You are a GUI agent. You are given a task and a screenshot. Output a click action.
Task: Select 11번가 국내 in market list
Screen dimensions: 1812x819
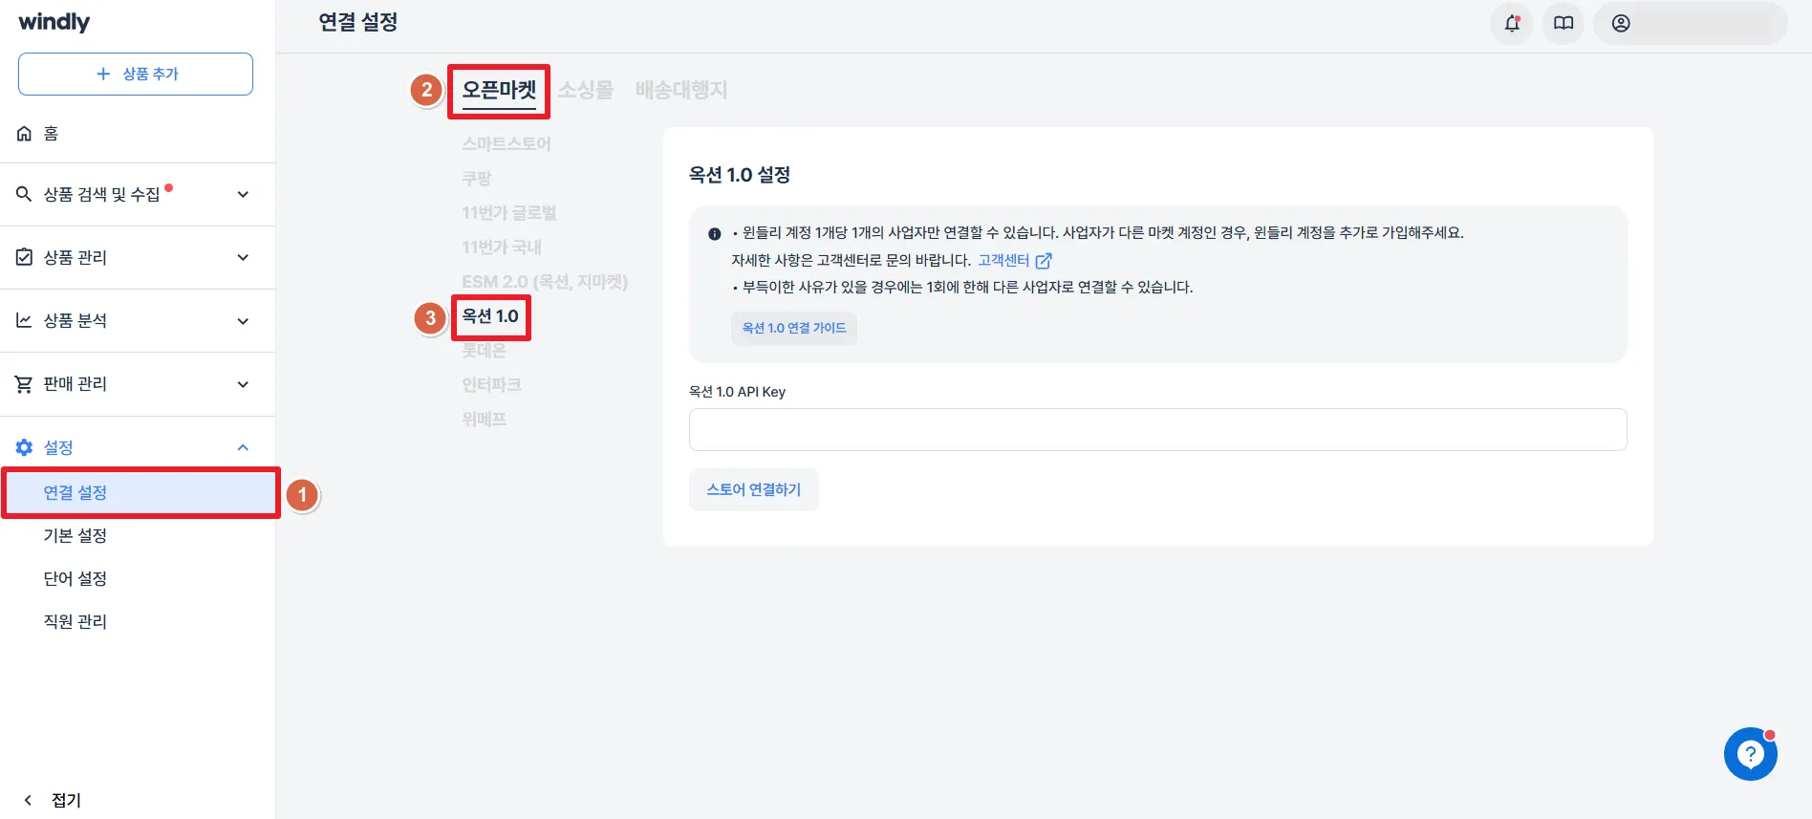point(502,247)
